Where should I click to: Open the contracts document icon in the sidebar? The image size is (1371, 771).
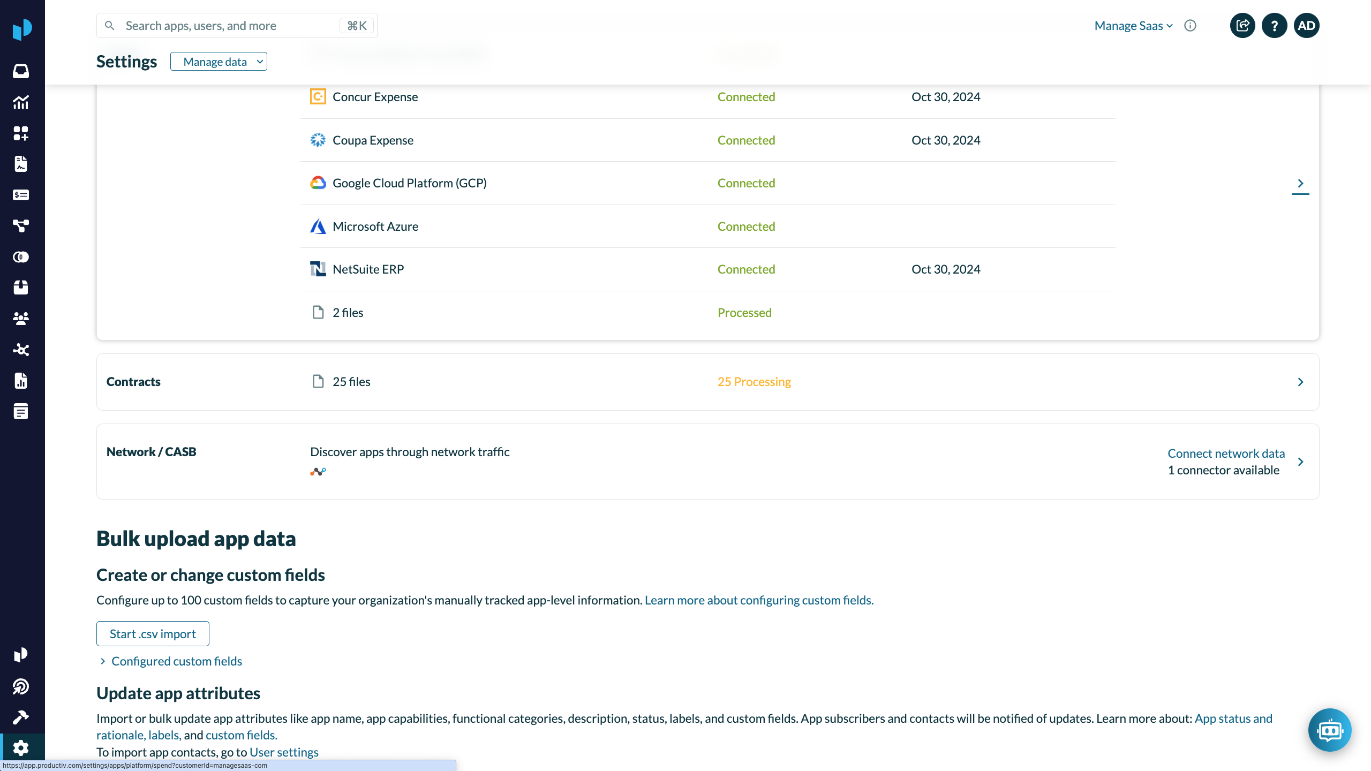[21, 164]
